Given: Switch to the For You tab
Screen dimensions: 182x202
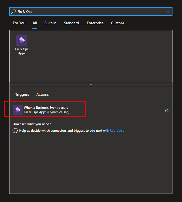Looking at the screenshot, I should tap(19, 23).
